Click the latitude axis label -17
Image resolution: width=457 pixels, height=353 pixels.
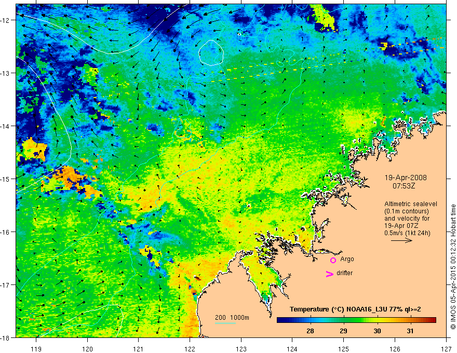pyautogui.click(x=6, y=285)
